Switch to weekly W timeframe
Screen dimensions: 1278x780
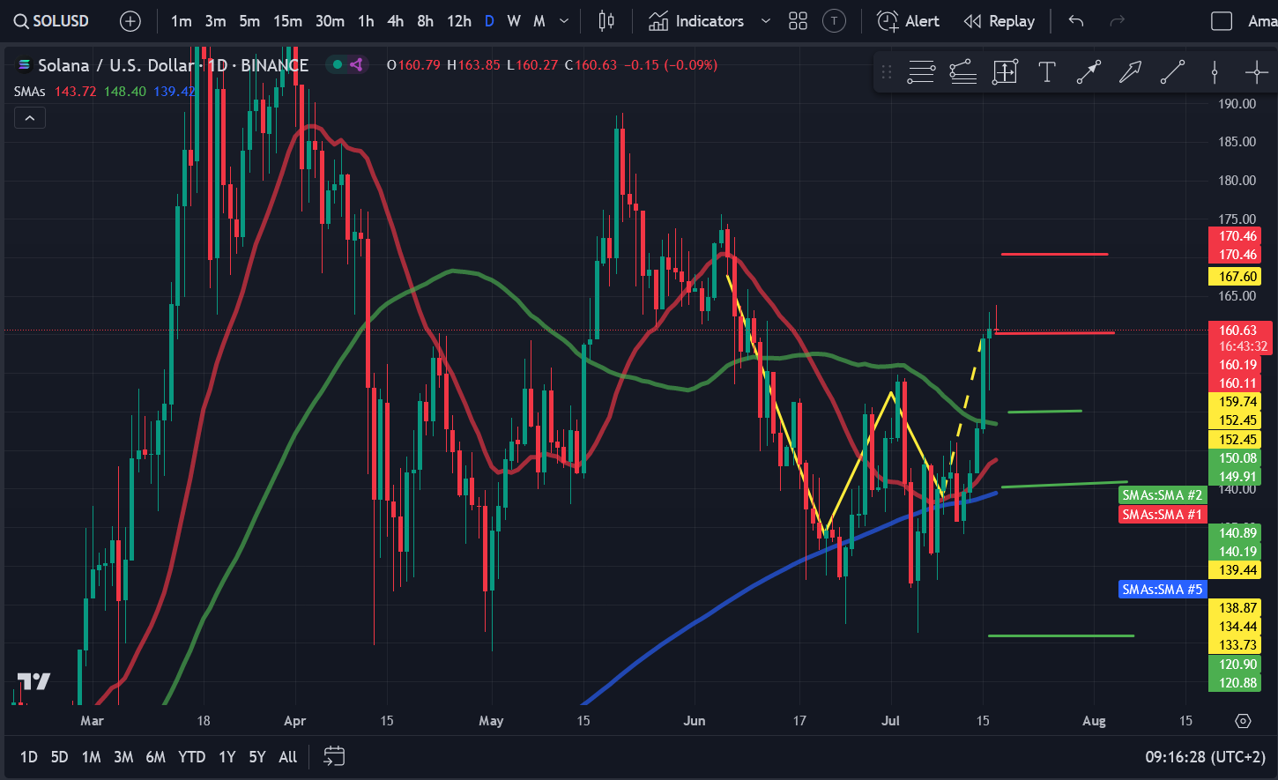tap(514, 21)
